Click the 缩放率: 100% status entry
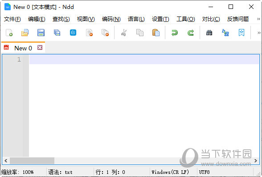This screenshot has height=177, width=262. 17,172
